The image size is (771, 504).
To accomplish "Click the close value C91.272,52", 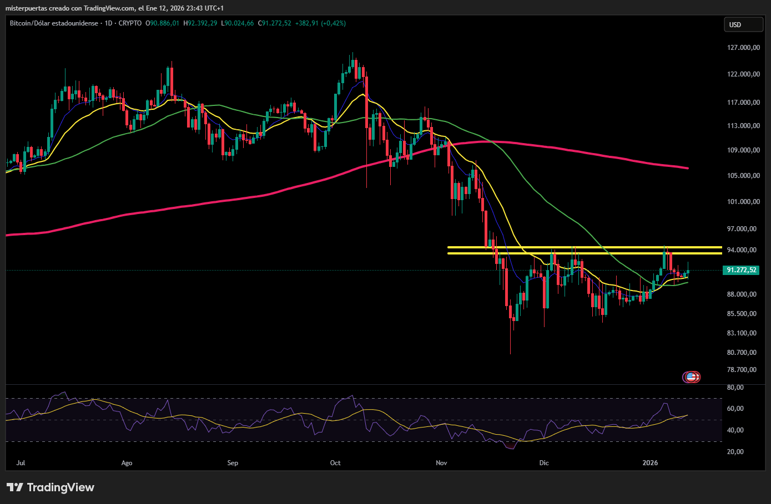I will (275, 23).
